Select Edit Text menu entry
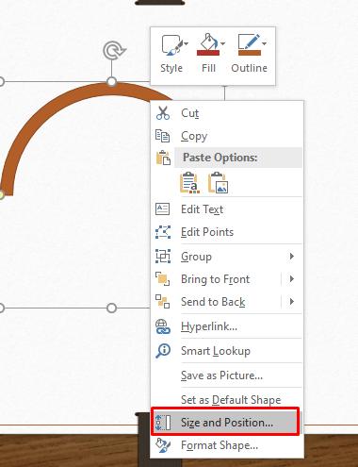 tap(227, 209)
